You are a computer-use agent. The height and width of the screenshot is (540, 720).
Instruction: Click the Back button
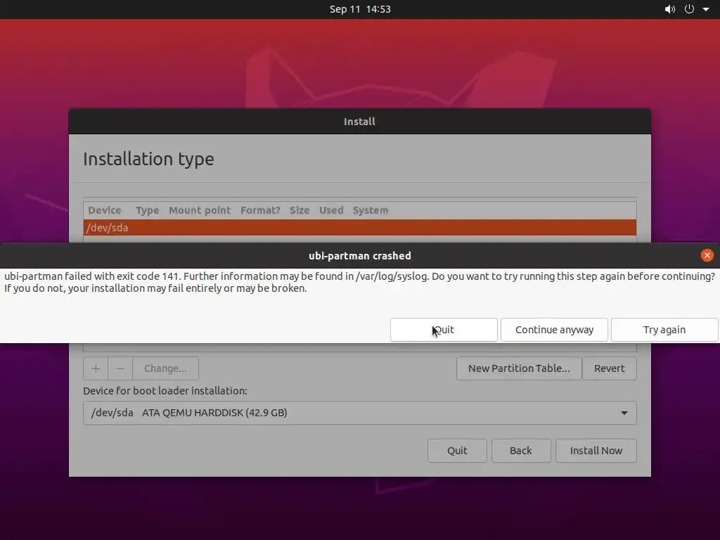click(521, 451)
